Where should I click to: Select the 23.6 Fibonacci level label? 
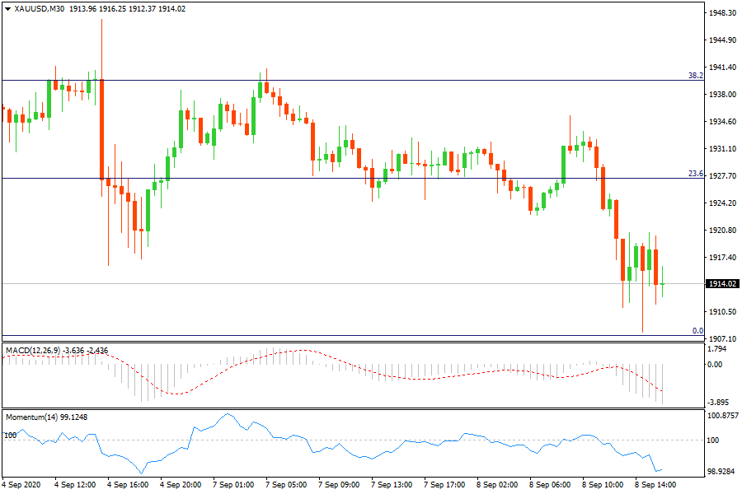click(695, 174)
